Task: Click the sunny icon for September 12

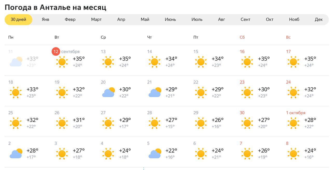Action: tap(62, 62)
